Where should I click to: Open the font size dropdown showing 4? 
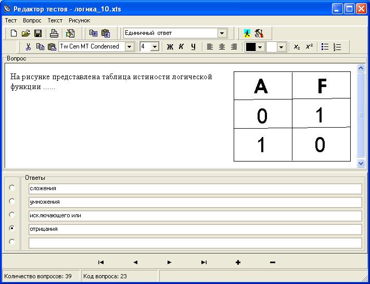tap(155, 47)
